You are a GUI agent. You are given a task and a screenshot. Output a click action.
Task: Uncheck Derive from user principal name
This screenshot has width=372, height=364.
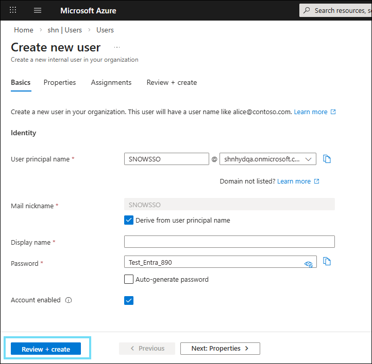point(129,220)
